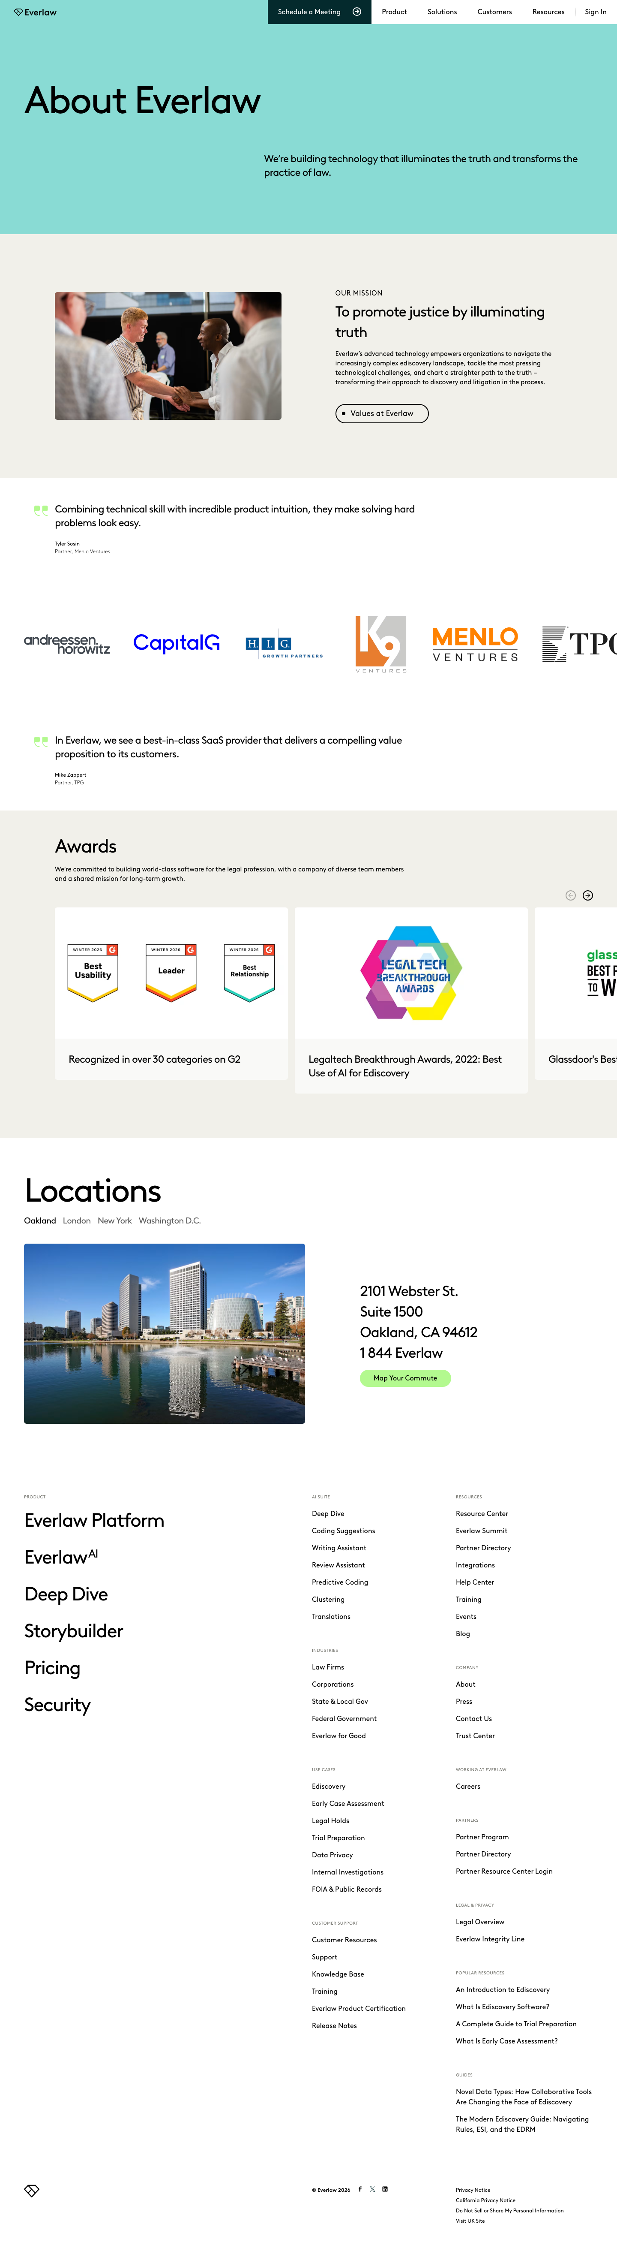
Task: Open Careers link
Action: tap(467, 1786)
